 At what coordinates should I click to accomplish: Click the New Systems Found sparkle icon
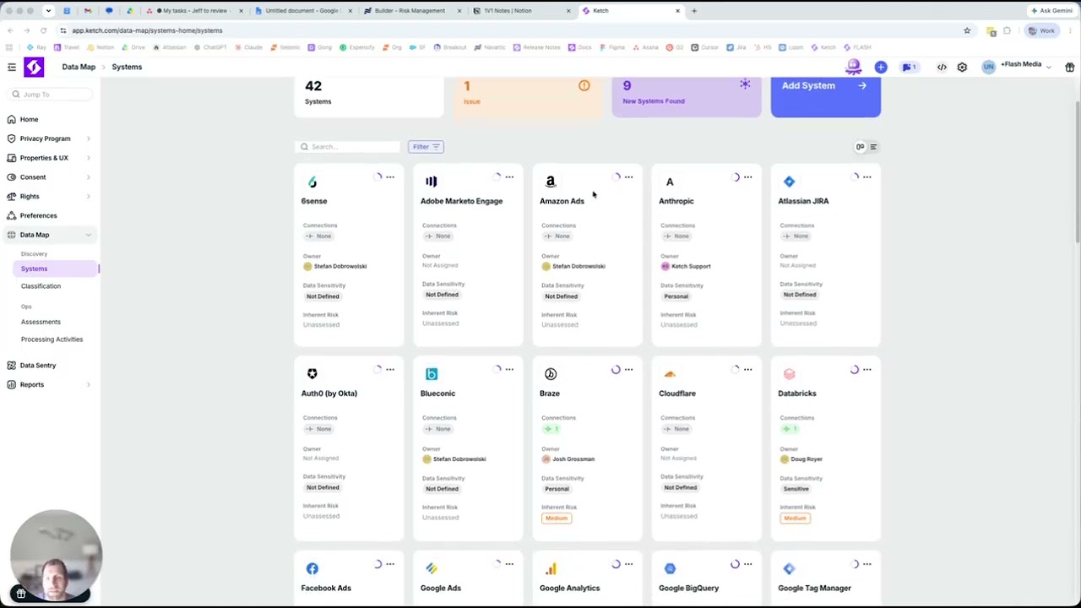[745, 84]
